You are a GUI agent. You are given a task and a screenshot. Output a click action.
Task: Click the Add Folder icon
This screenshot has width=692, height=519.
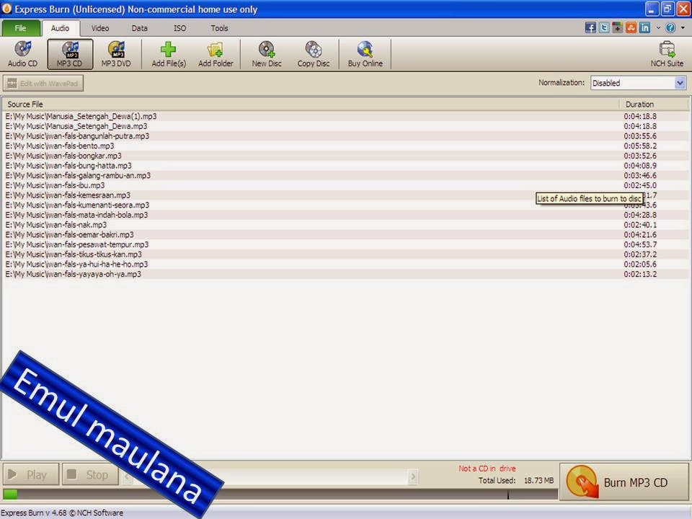coord(215,53)
